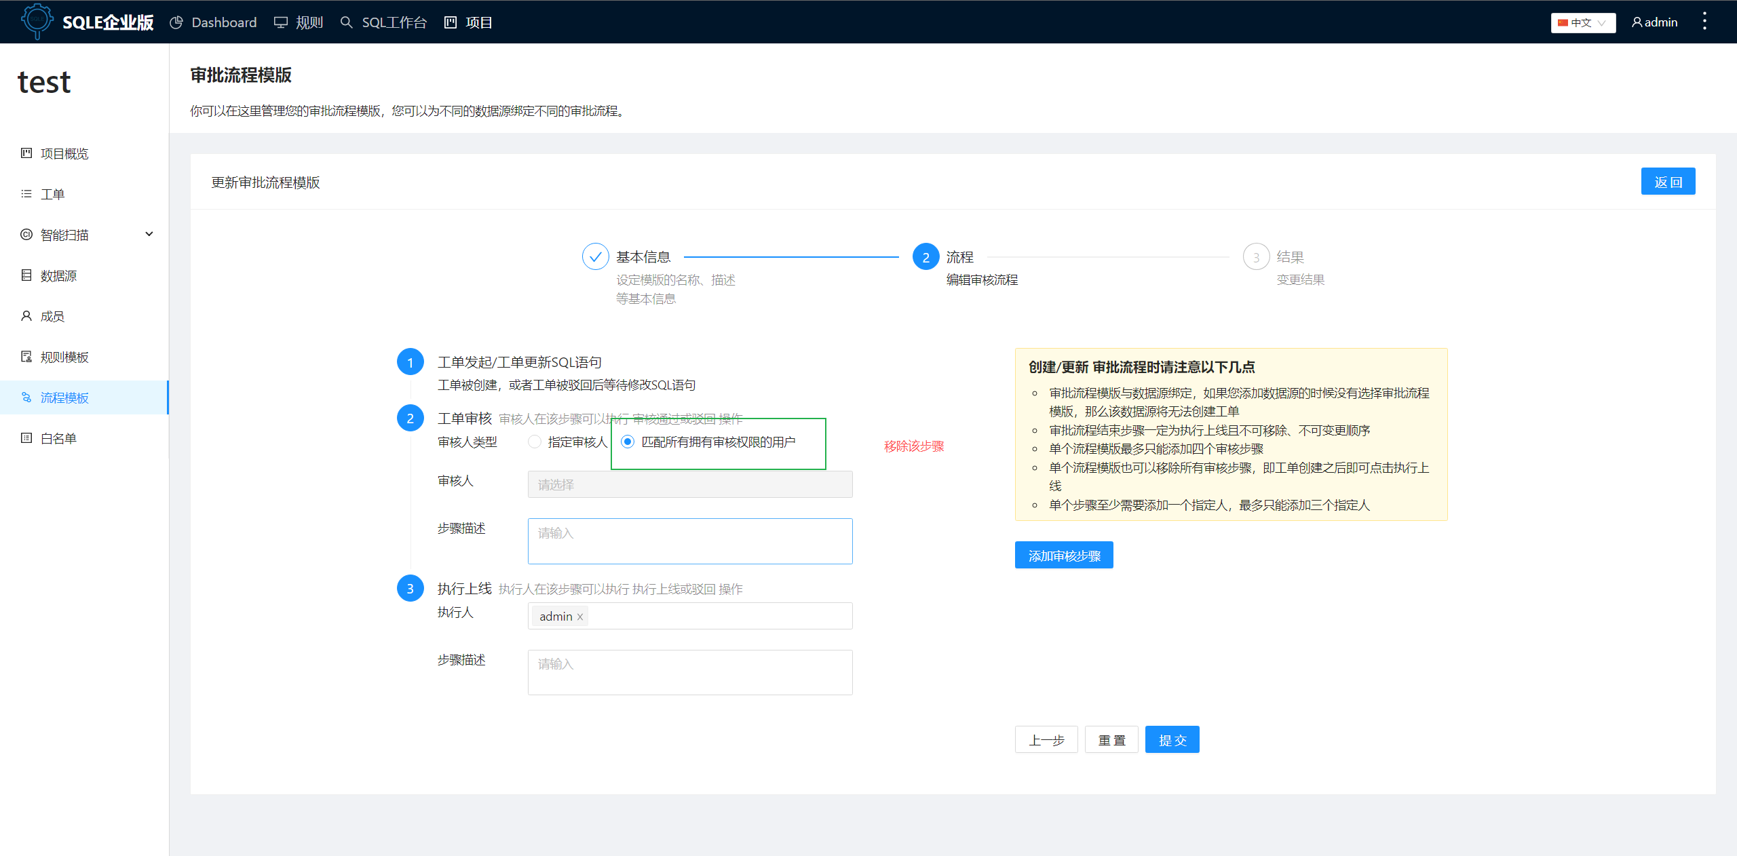Click the step 1 timeline circle
The height and width of the screenshot is (856, 1737).
[x=410, y=362]
